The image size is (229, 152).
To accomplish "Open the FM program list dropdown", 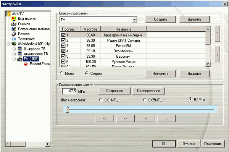I will 134,19.
